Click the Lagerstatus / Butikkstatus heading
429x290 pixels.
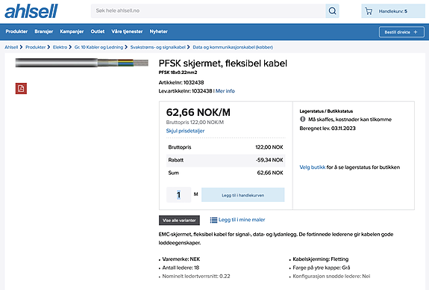[326, 111]
